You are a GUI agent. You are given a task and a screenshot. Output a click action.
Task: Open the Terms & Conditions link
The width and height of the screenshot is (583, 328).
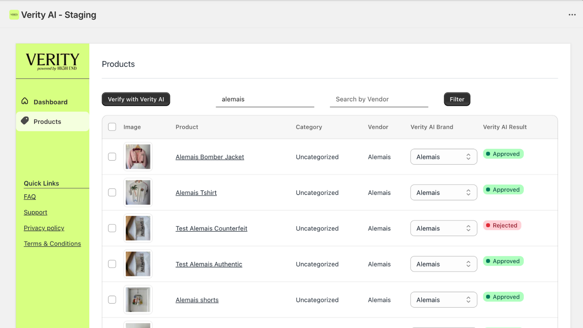[x=52, y=244]
